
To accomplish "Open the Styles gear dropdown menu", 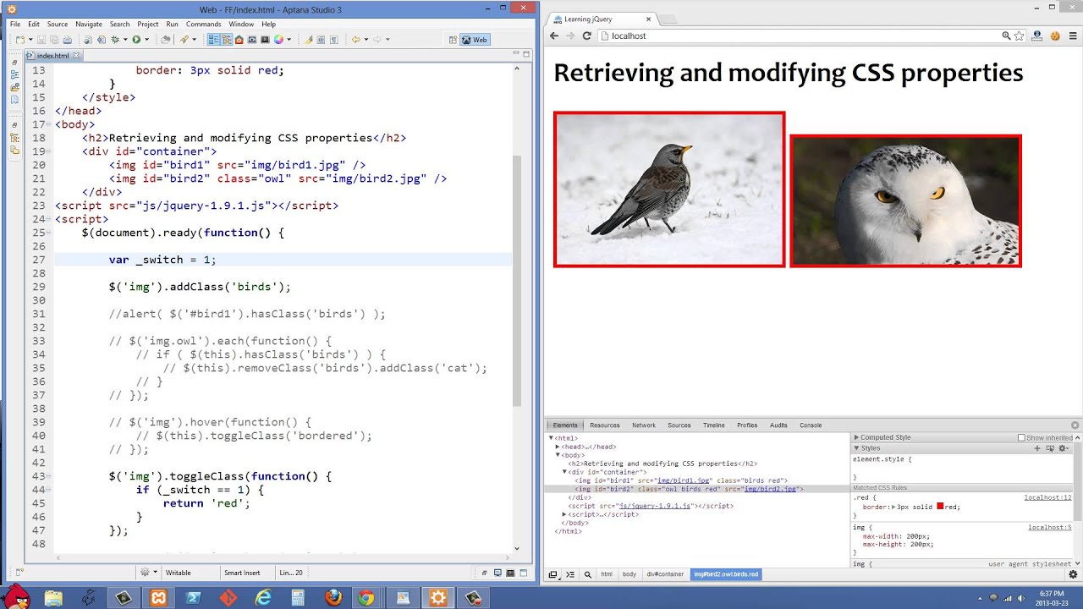I will click(x=1064, y=448).
